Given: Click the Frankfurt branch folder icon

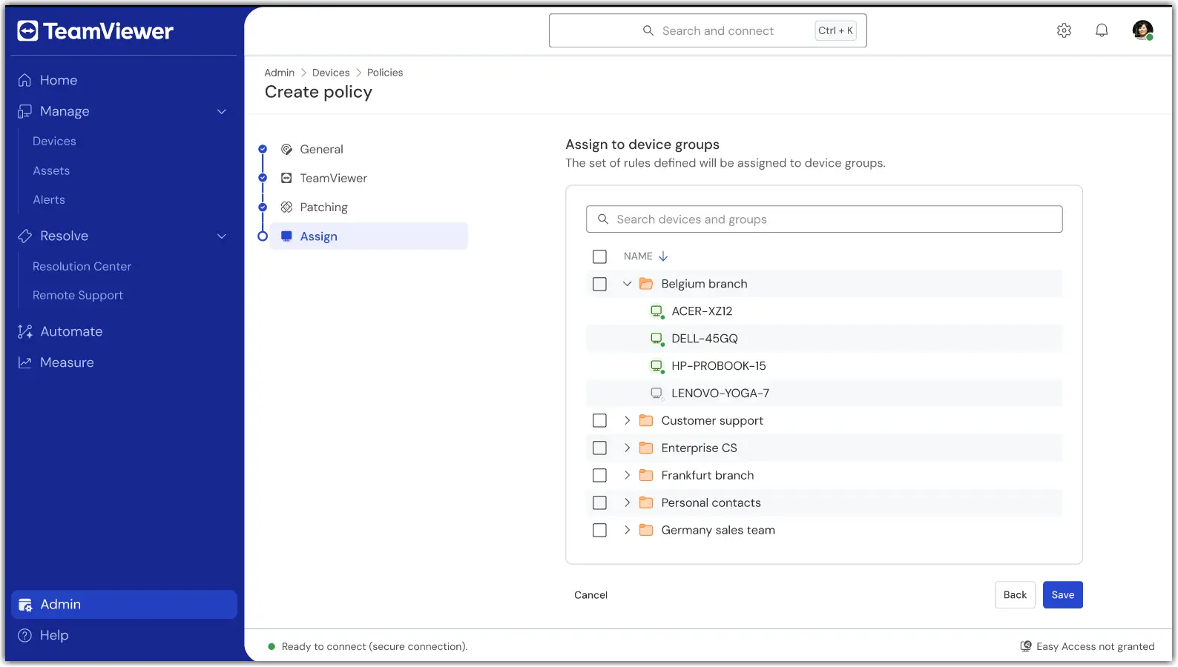Looking at the screenshot, I should (x=646, y=475).
